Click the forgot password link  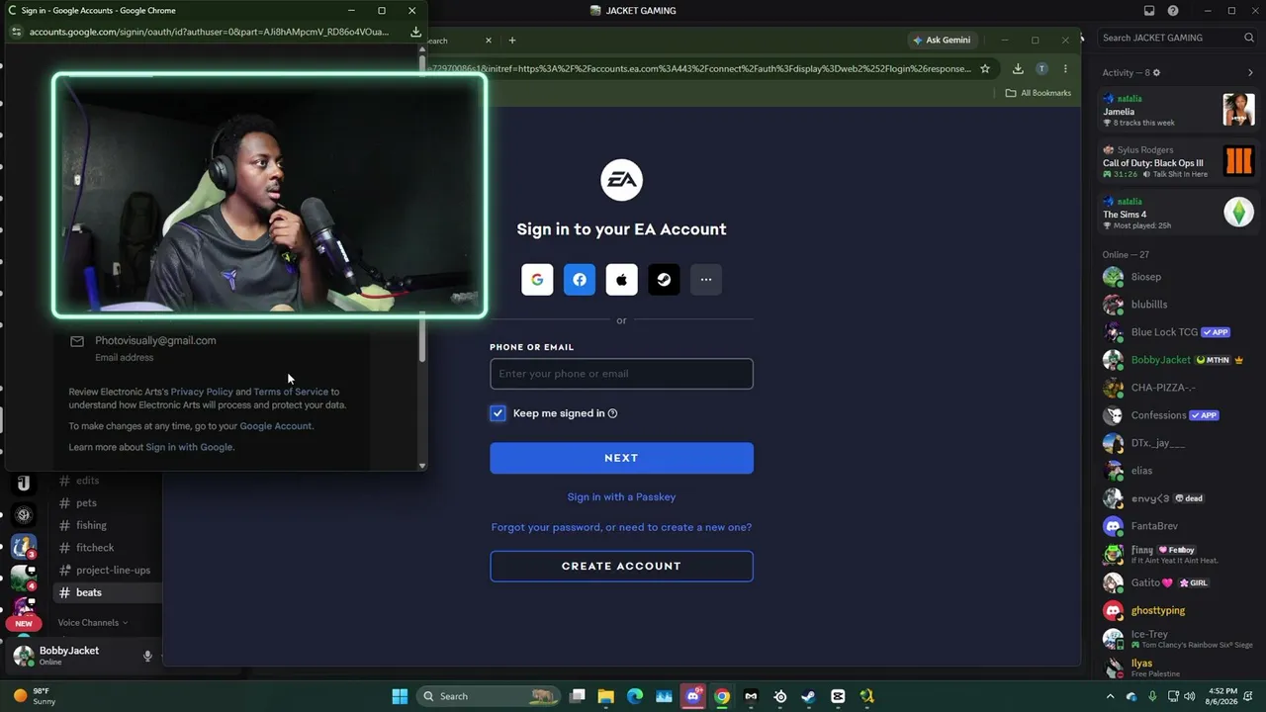[x=621, y=528]
